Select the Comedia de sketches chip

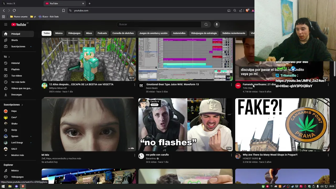click(x=123, y=33)
